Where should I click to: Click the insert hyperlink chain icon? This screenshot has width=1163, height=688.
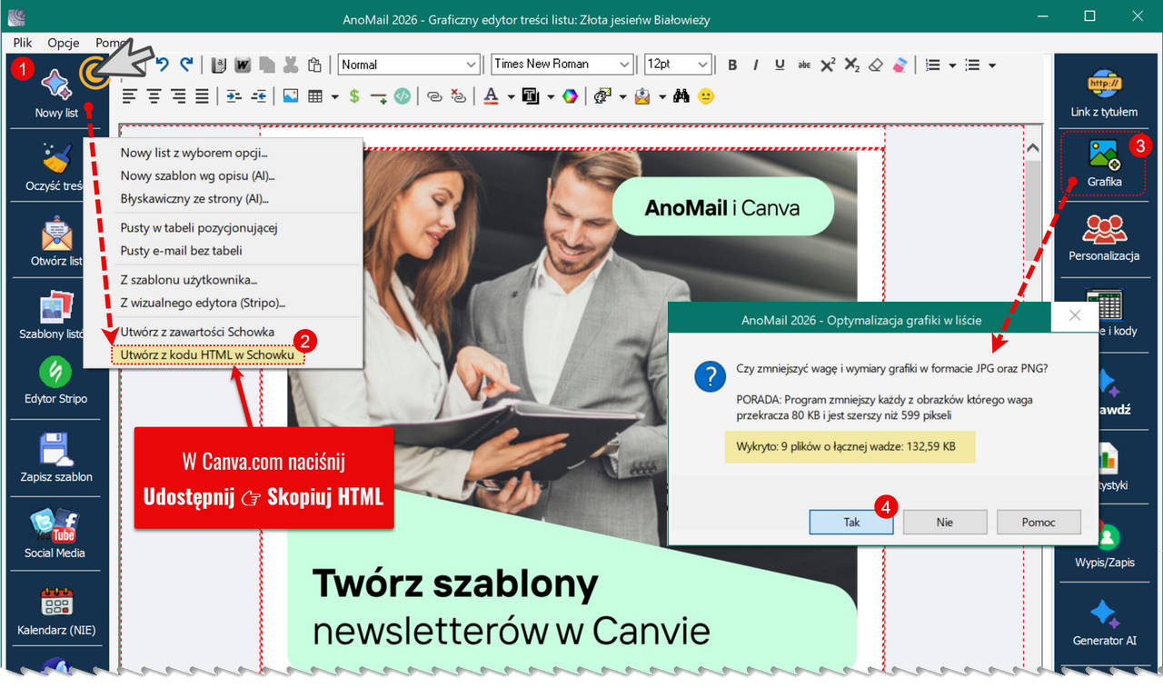(x=434, y=95)
